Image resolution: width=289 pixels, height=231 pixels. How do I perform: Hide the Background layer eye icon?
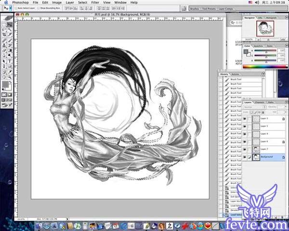click(x=245, y=157)
